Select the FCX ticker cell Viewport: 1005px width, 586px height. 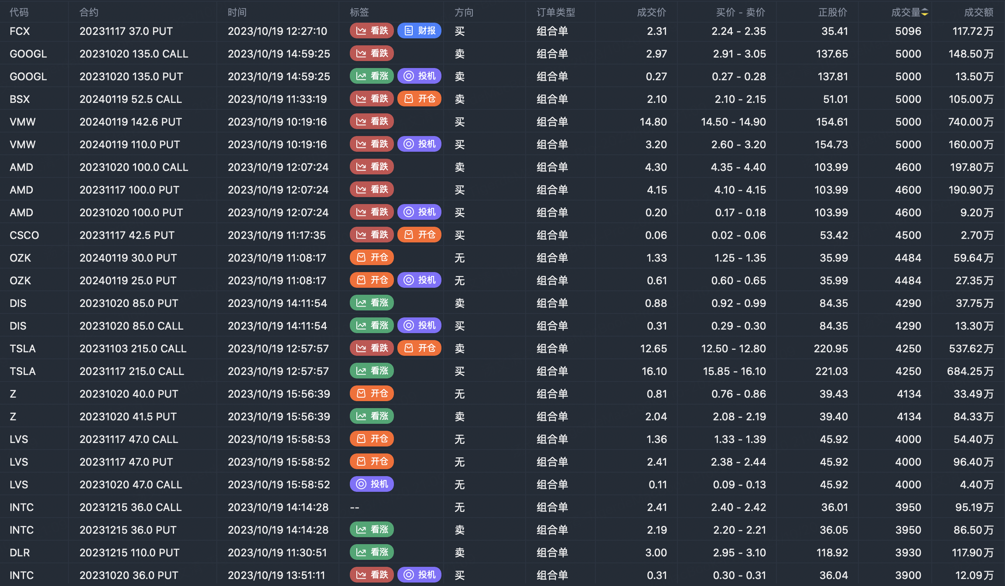pyautogui.click(x=20, y=31)
